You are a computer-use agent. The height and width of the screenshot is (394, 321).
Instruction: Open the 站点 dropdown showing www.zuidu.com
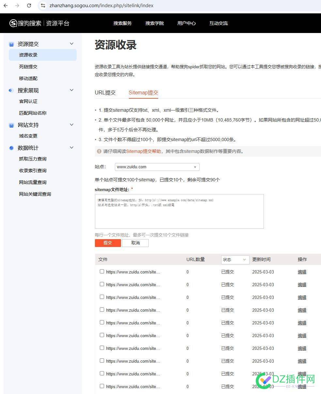coord(157,167)
